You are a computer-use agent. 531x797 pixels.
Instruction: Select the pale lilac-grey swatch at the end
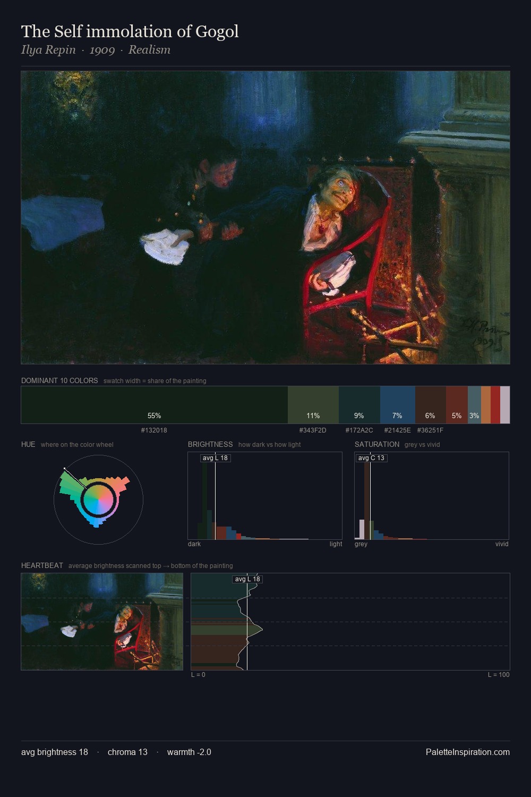pos(505,405)
